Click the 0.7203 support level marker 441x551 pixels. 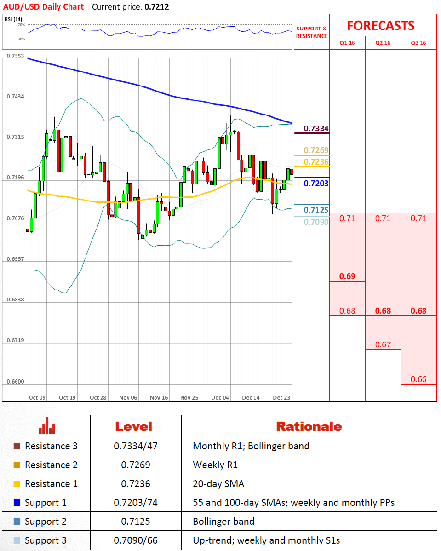[316, 183]
